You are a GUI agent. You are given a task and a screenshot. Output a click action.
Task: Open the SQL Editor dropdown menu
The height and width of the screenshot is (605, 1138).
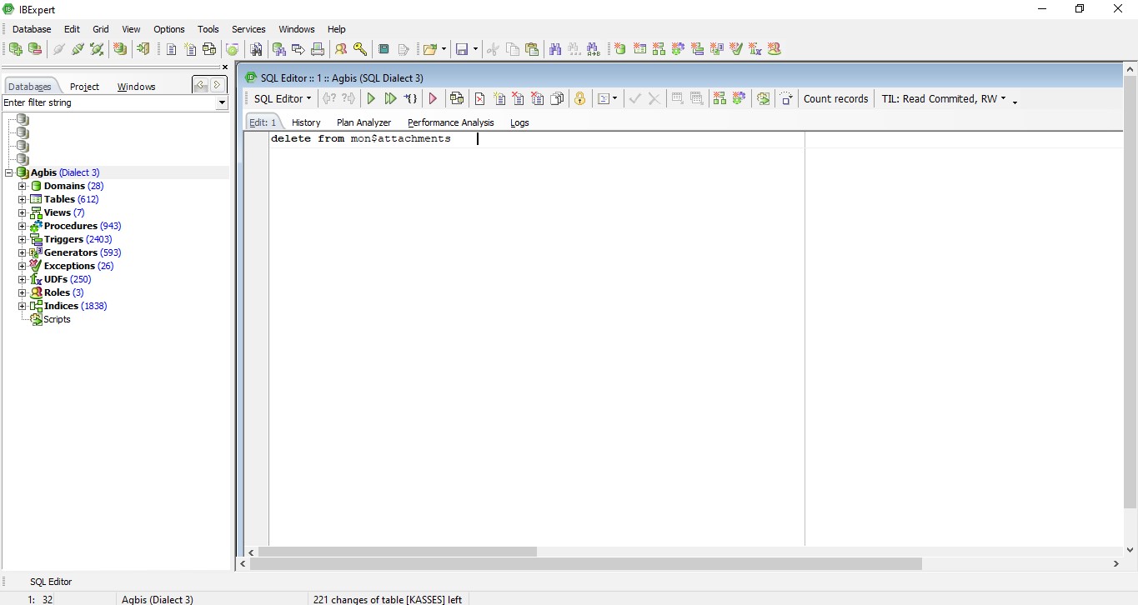tap(282, 98)
